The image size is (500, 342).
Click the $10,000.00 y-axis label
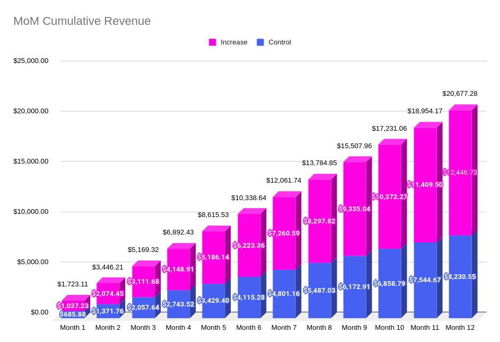click(31, 212)
